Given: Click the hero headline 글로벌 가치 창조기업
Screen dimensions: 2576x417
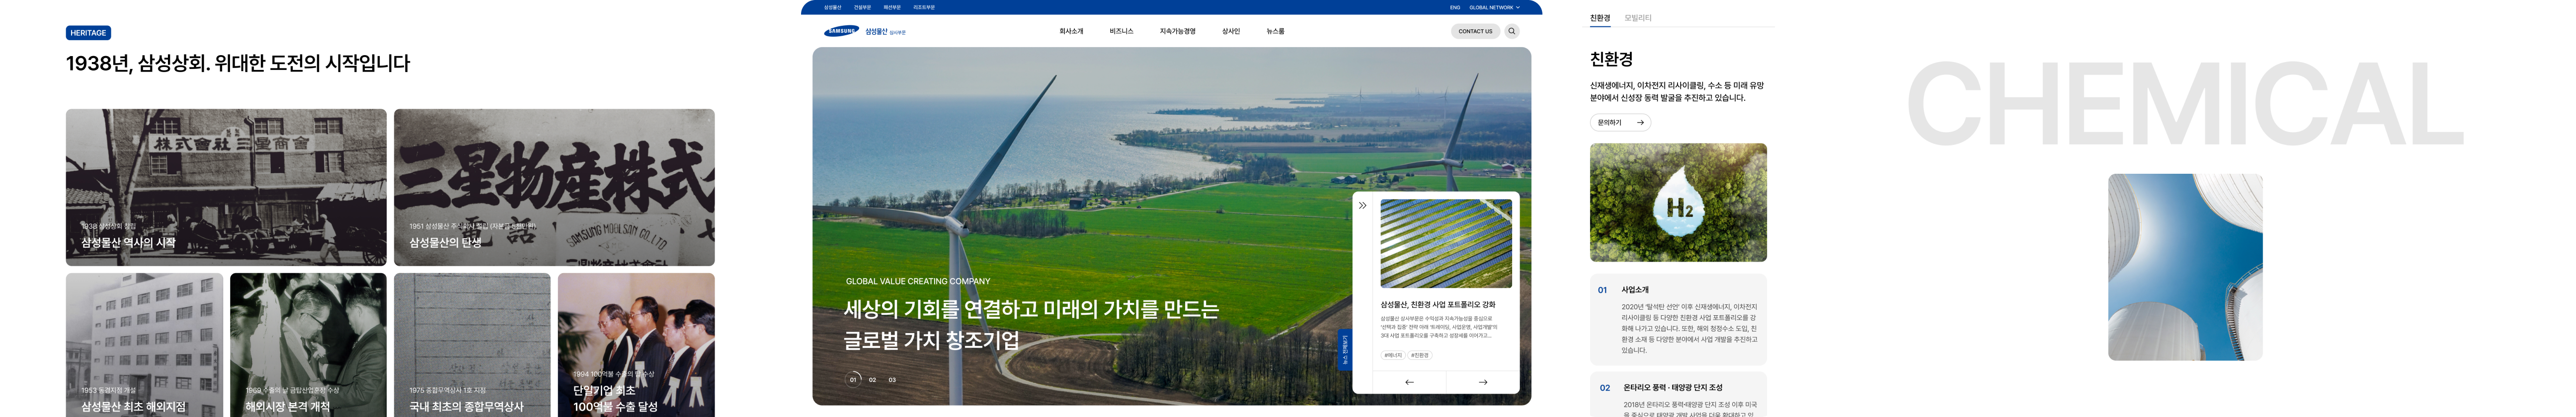Looking at the screenshot, I should click(x=932, y=340).
